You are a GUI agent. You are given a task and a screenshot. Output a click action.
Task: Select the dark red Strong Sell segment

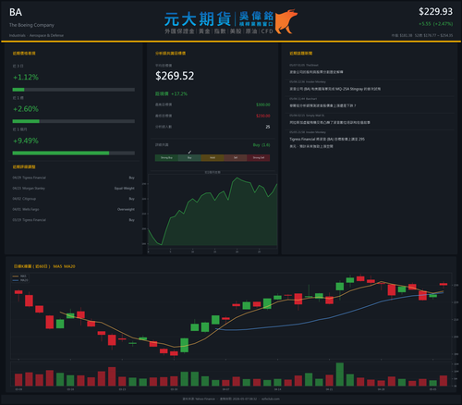click(x=259, y=158)
